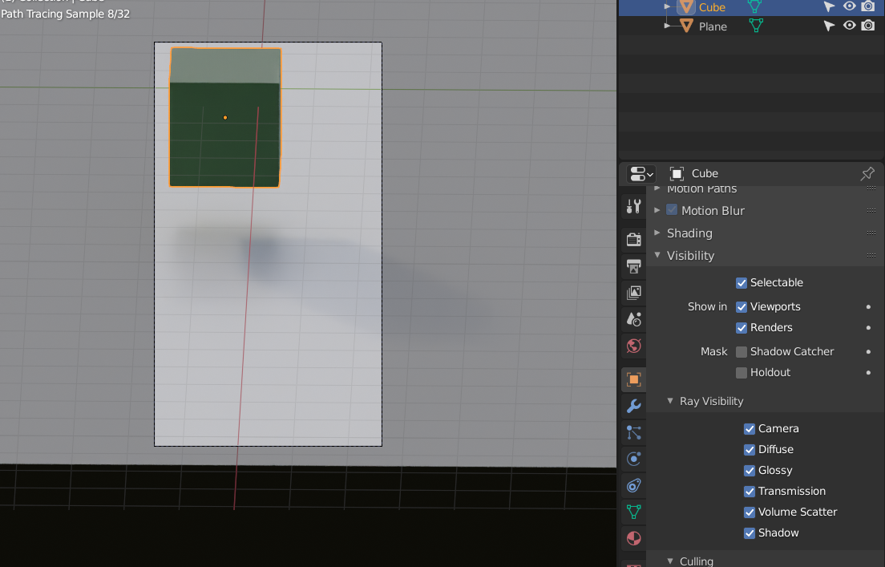
Task: Disable Glossy ray visibility
Action: click(749, 471)
